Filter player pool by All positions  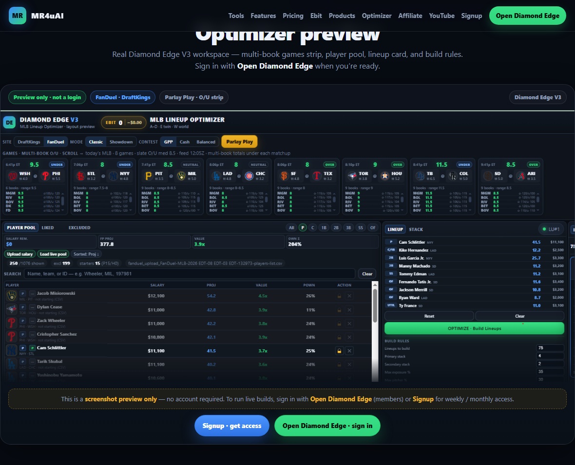pos(291,228)
